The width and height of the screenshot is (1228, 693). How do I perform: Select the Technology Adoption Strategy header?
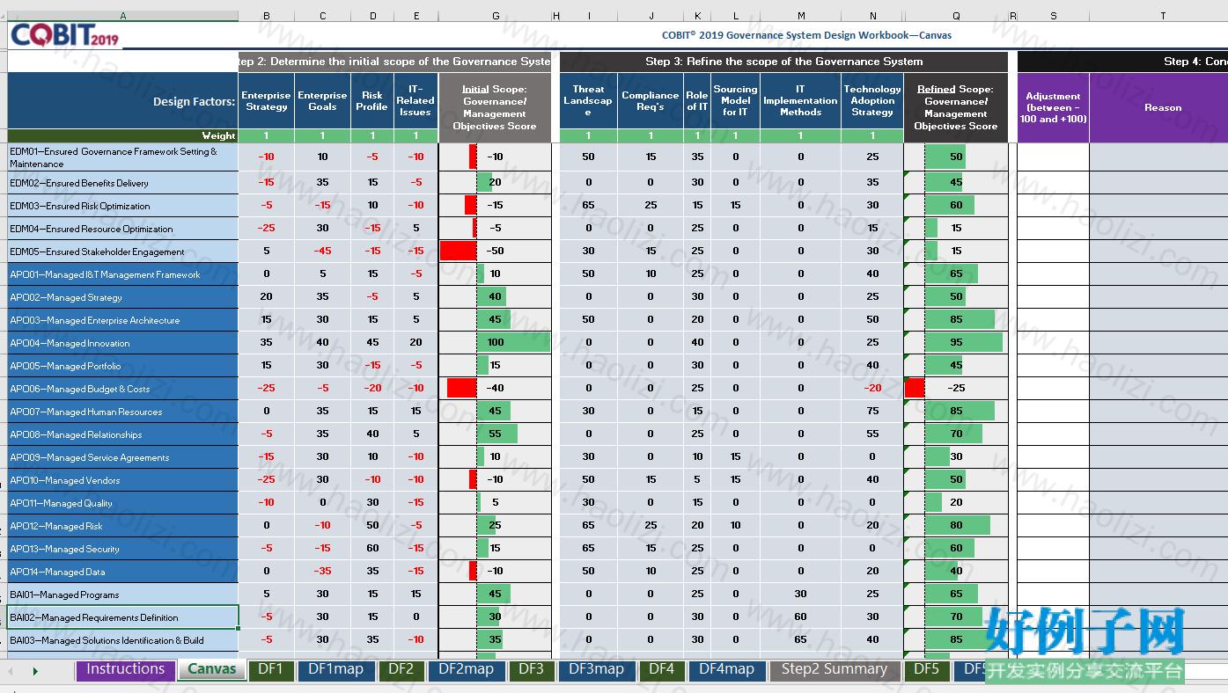point(872,101)
